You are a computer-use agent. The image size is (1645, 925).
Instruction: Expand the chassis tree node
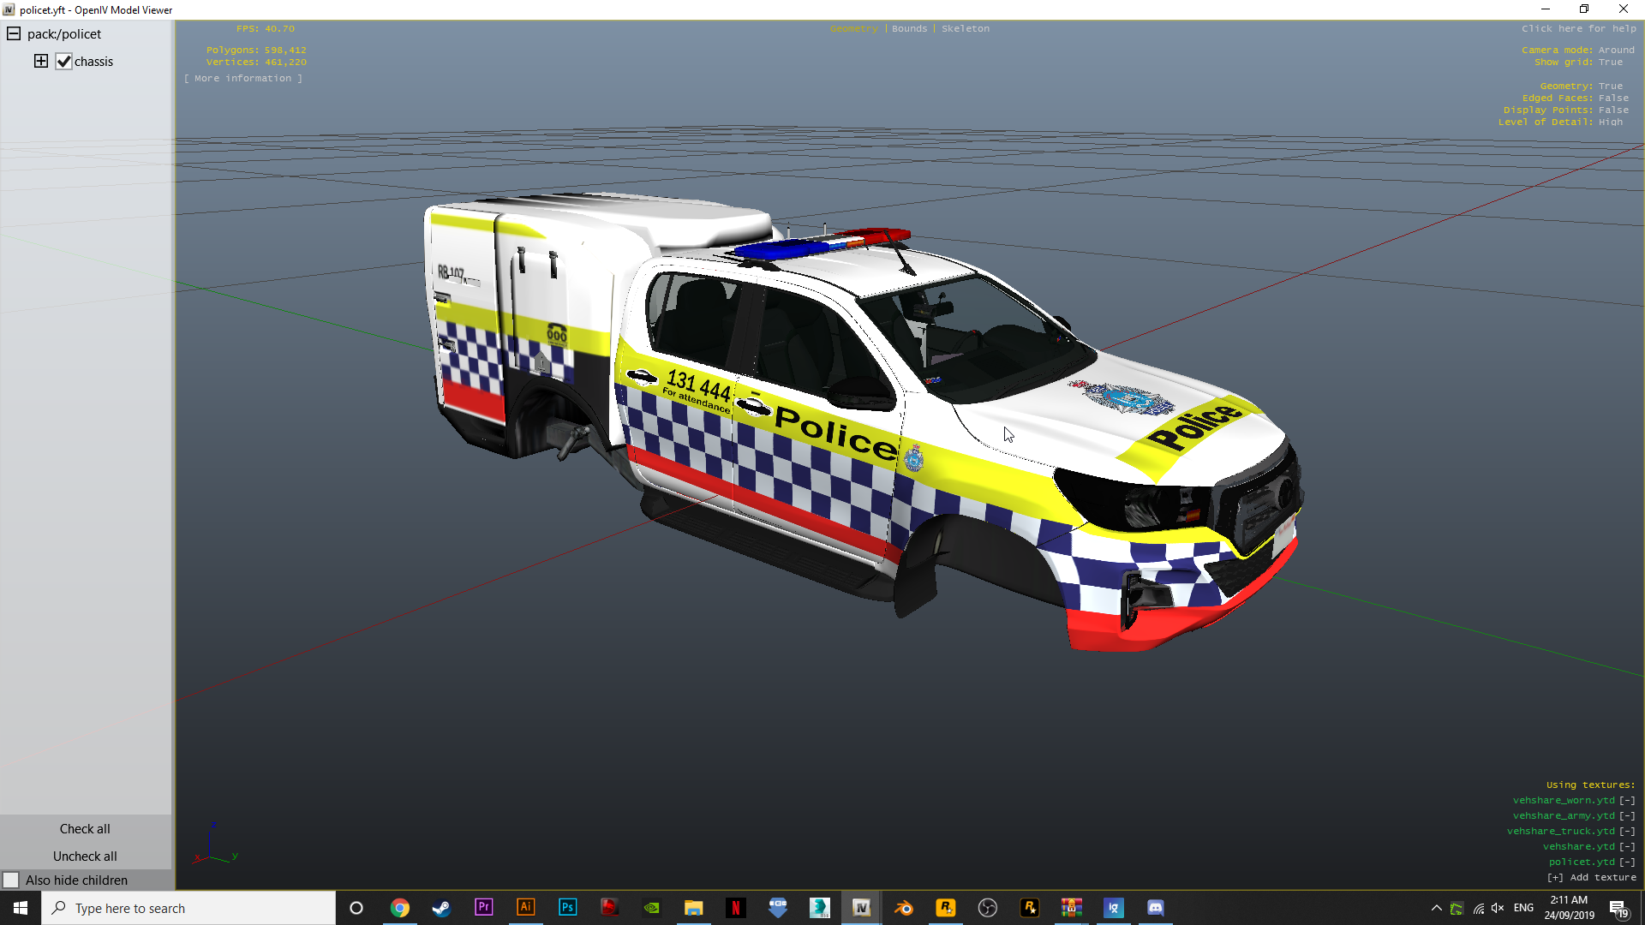click(40, 61)
